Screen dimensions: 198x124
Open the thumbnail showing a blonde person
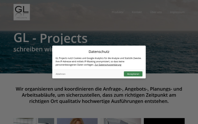tap(77, 121)
